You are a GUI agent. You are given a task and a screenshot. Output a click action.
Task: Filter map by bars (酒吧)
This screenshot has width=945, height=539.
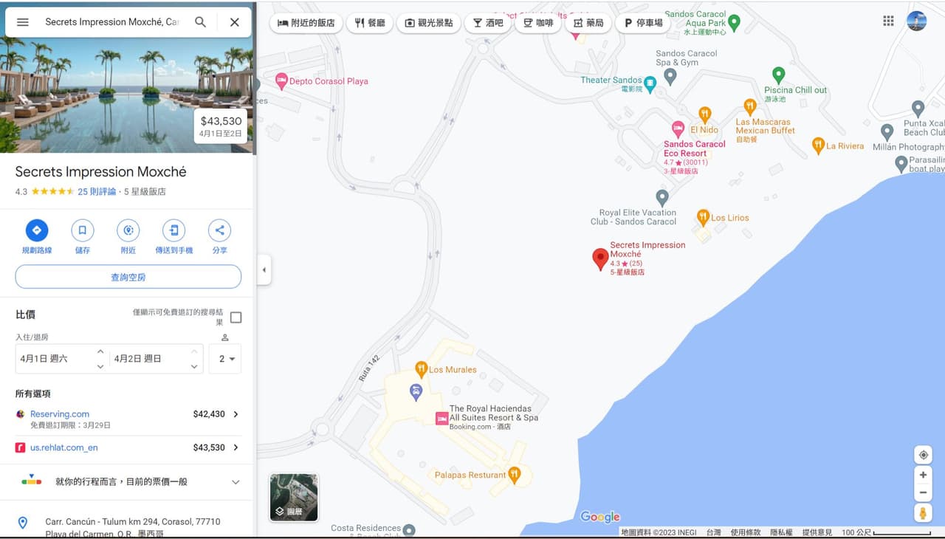[489, 23]
